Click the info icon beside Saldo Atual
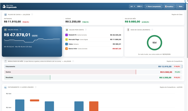Viewport: 188px width, 111px height. [x=21, y=29]
